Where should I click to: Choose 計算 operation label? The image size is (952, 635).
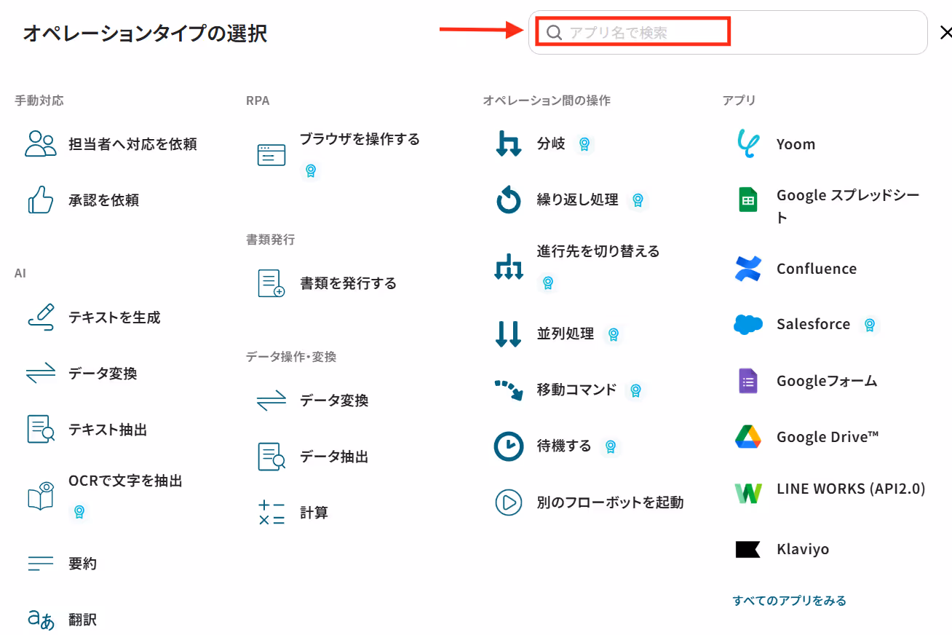(314, 513)
